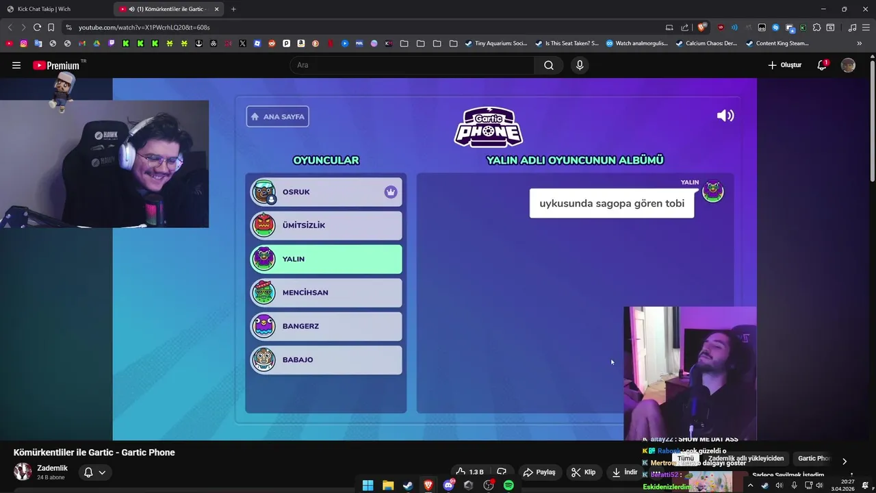
Task: Show hidden system tray icons
Action: (x=750, y=485)
